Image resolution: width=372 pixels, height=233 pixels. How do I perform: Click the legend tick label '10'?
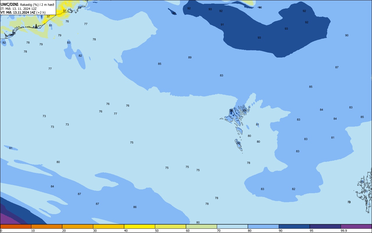coord(33,231)
